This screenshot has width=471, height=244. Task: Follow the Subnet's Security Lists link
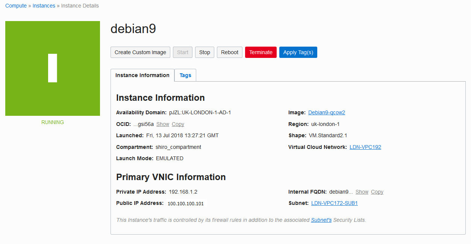321,220
